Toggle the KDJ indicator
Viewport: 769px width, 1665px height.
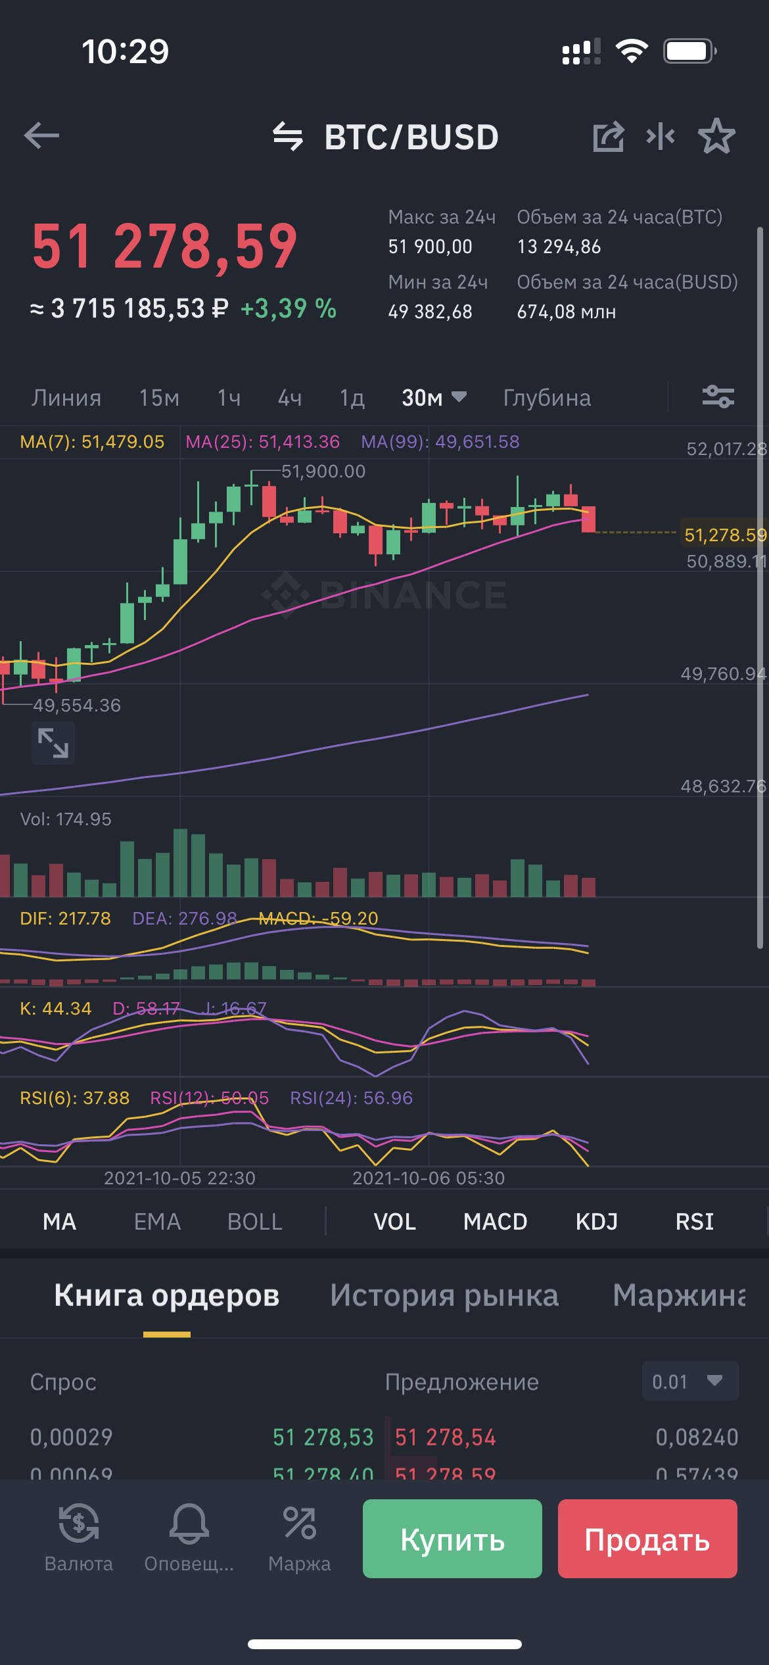point(596,1222)
